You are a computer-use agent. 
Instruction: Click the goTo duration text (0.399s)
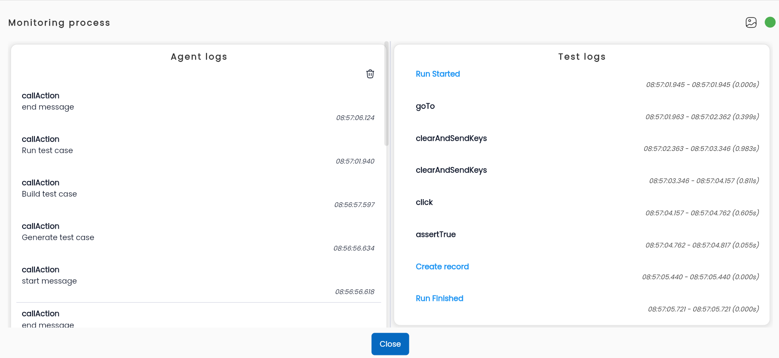[x=746, y=117]
